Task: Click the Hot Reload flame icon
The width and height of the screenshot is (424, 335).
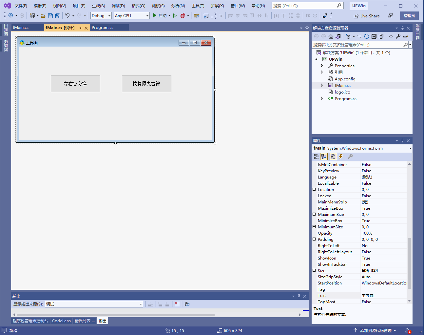Action: point(183,15)
